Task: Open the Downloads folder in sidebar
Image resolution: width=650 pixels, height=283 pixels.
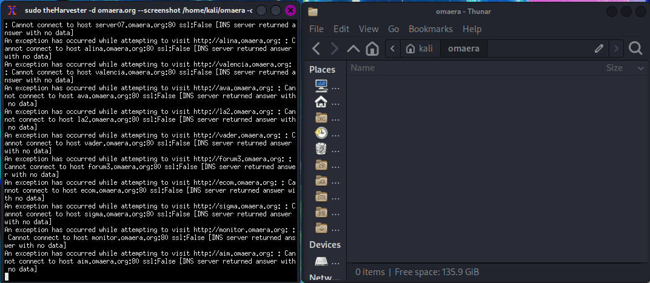Action: (x=321, y=228)
